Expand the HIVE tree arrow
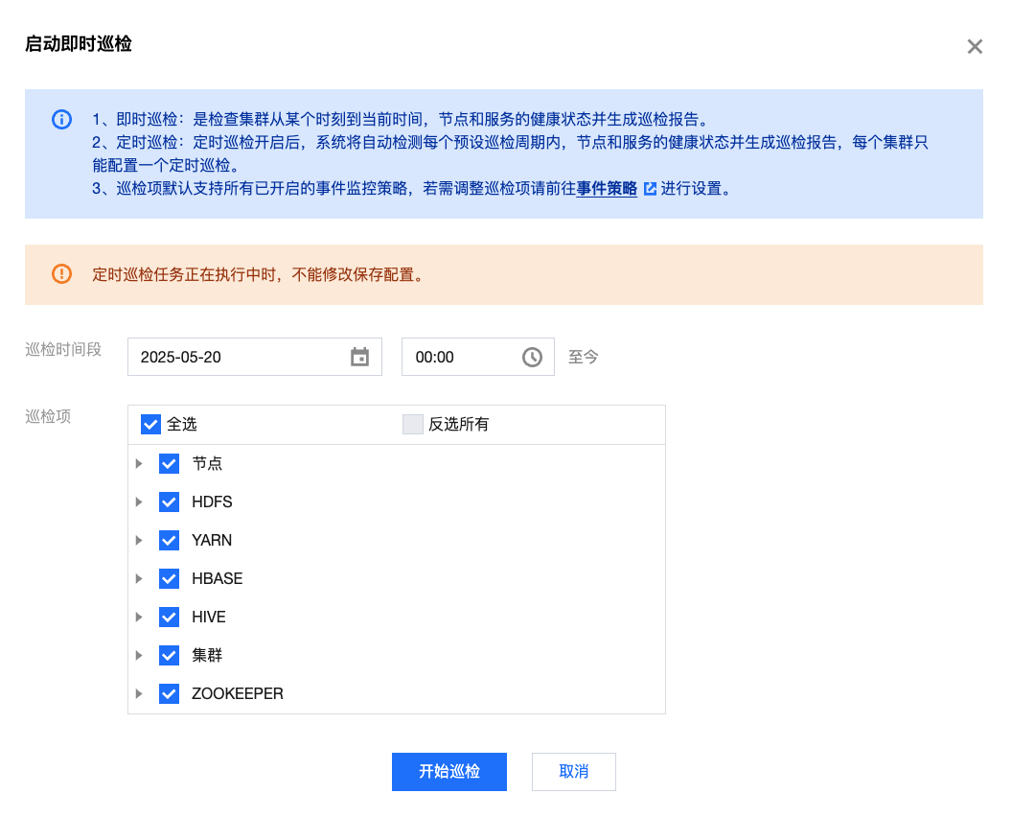The image size is (1012, 817). pyautogui.click(x=139, y=618)
